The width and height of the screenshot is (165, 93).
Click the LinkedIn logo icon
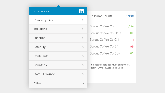pos(81,11)
